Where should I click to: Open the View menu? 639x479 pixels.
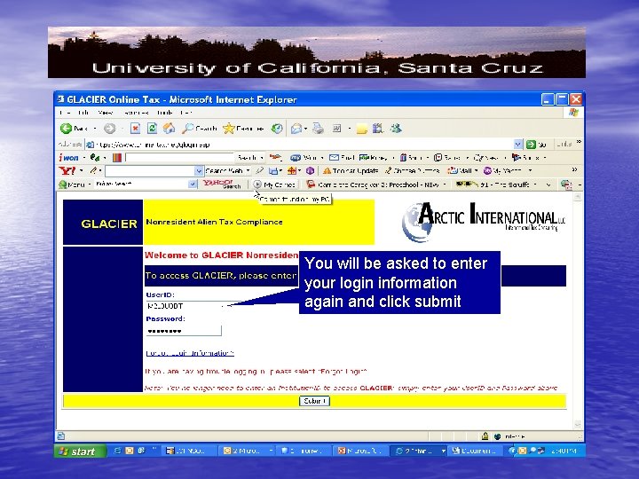tap(105, 113)
